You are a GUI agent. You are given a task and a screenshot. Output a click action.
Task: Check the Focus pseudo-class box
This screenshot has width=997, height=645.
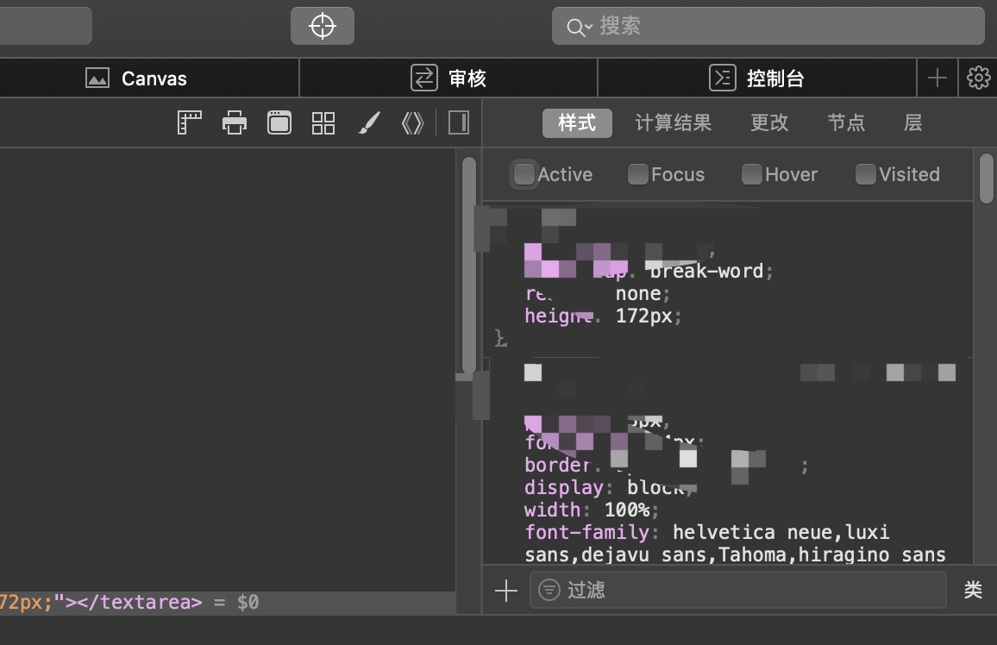pos(637,174)
